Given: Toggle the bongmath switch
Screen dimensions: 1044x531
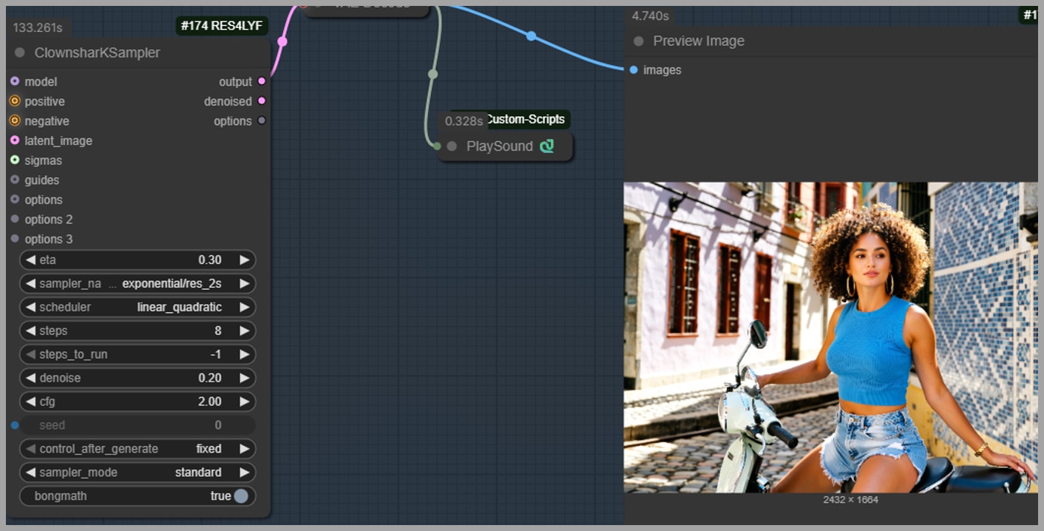Looking at the screenshot, I should pyautogui.click(x=241, y=496).
